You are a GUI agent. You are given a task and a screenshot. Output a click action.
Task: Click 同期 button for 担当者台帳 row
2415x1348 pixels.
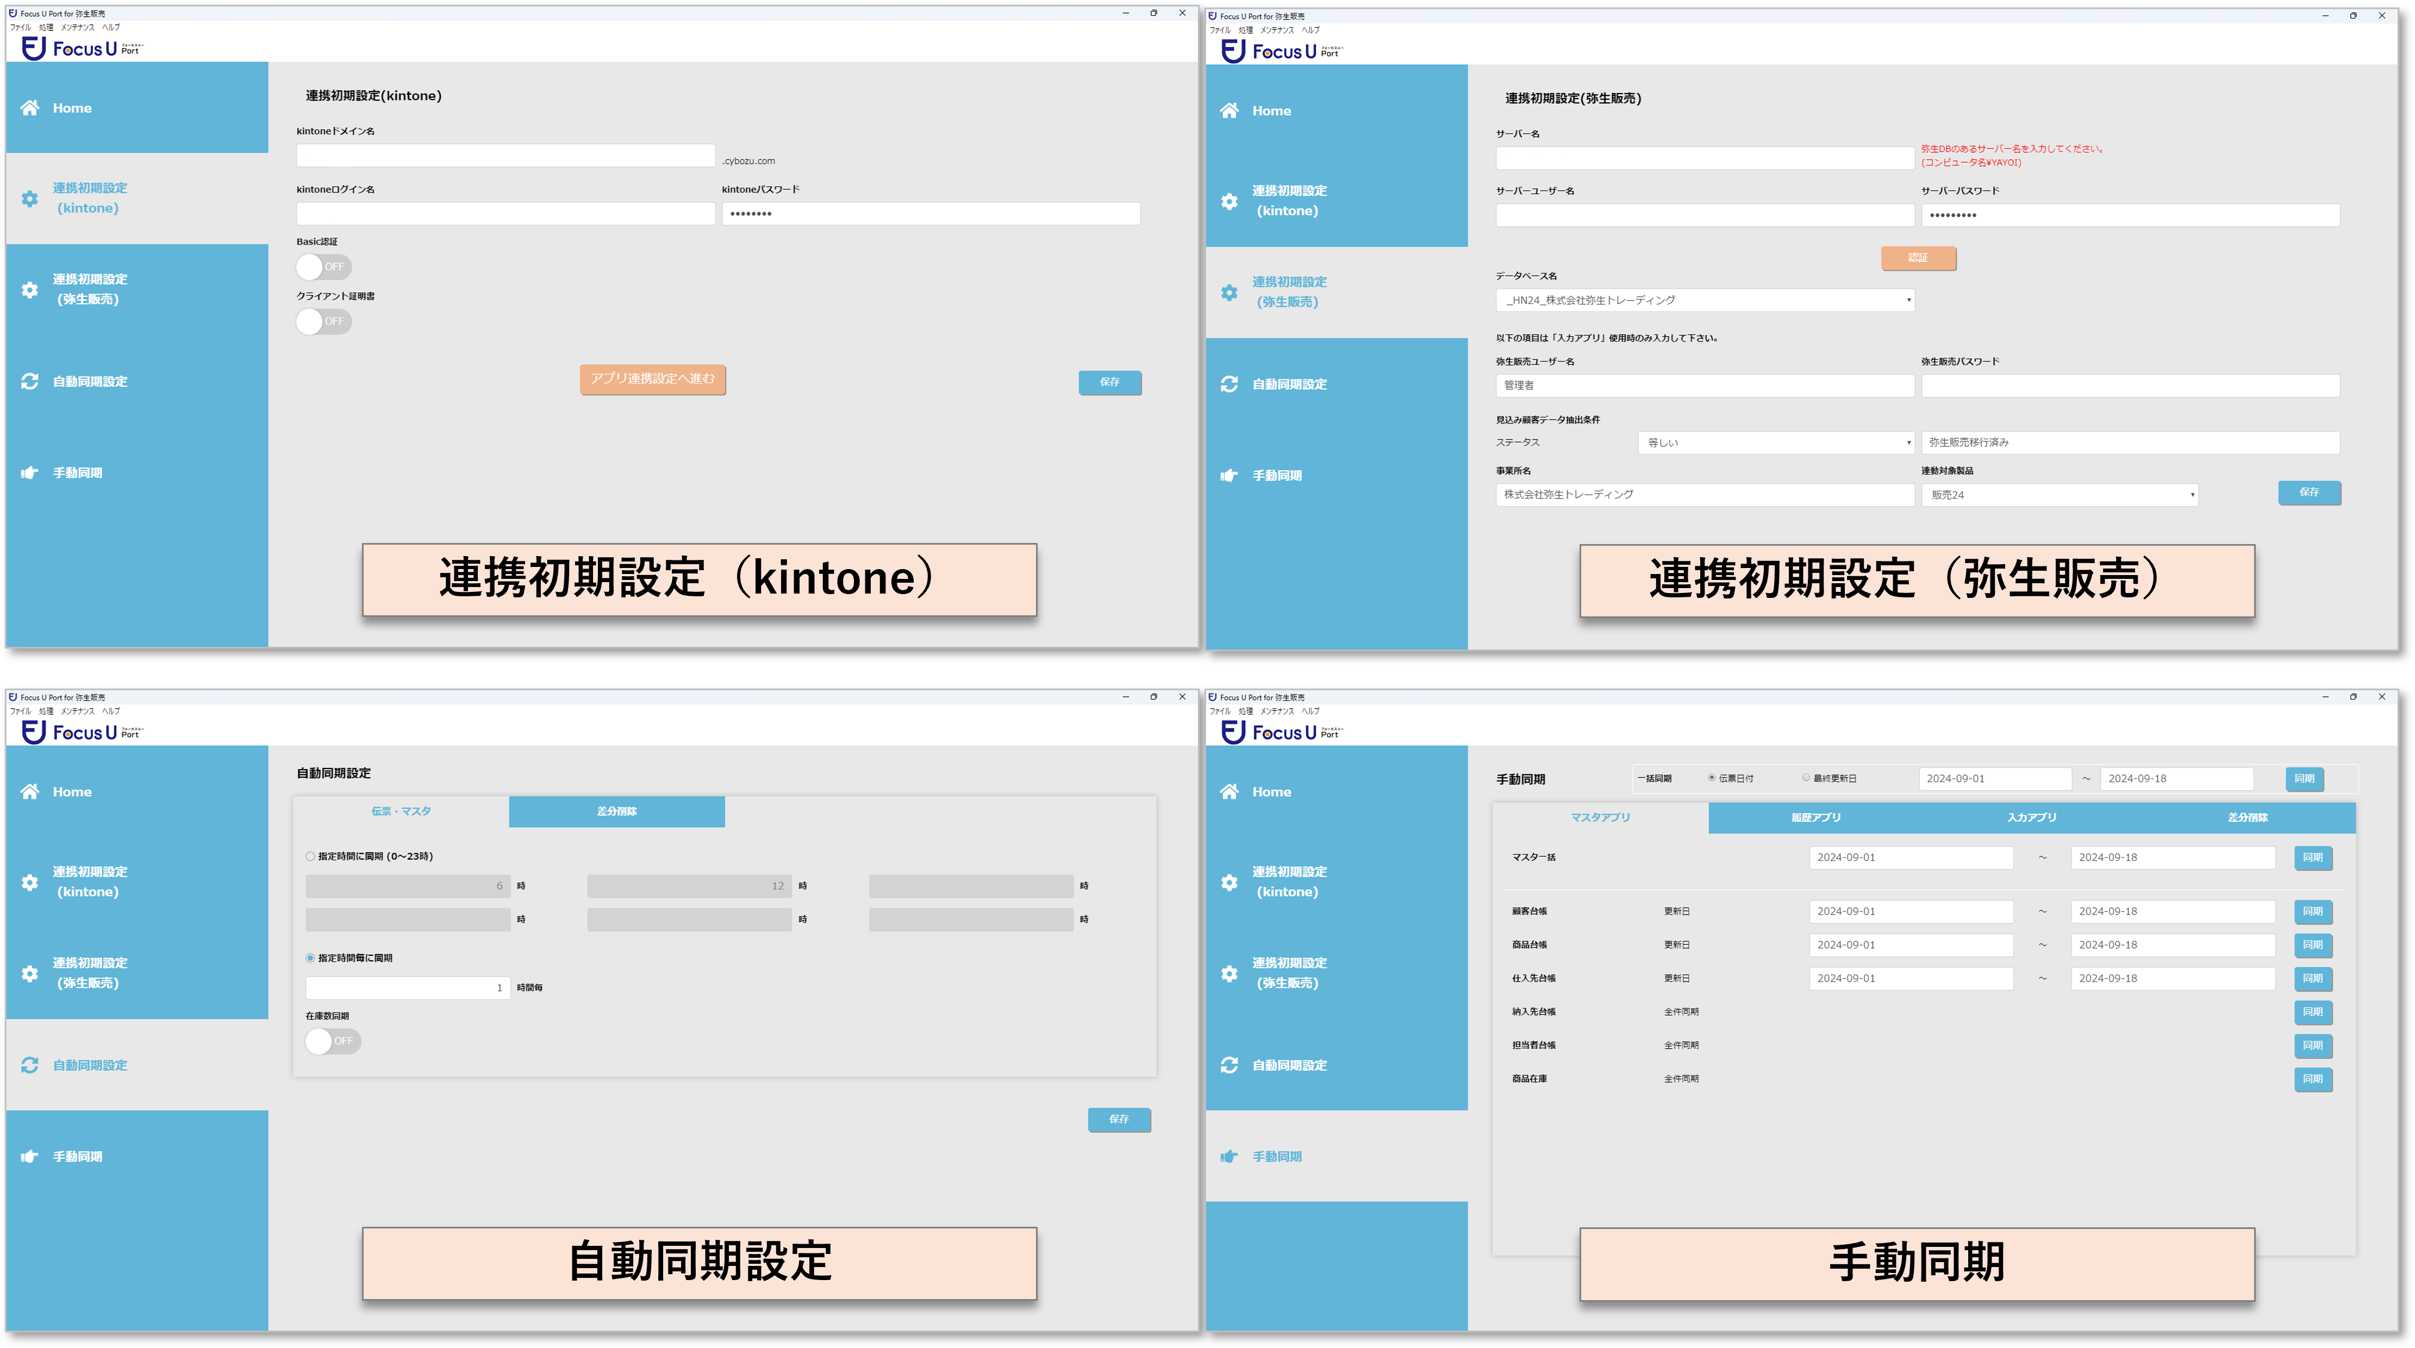pos(2313,1045)
